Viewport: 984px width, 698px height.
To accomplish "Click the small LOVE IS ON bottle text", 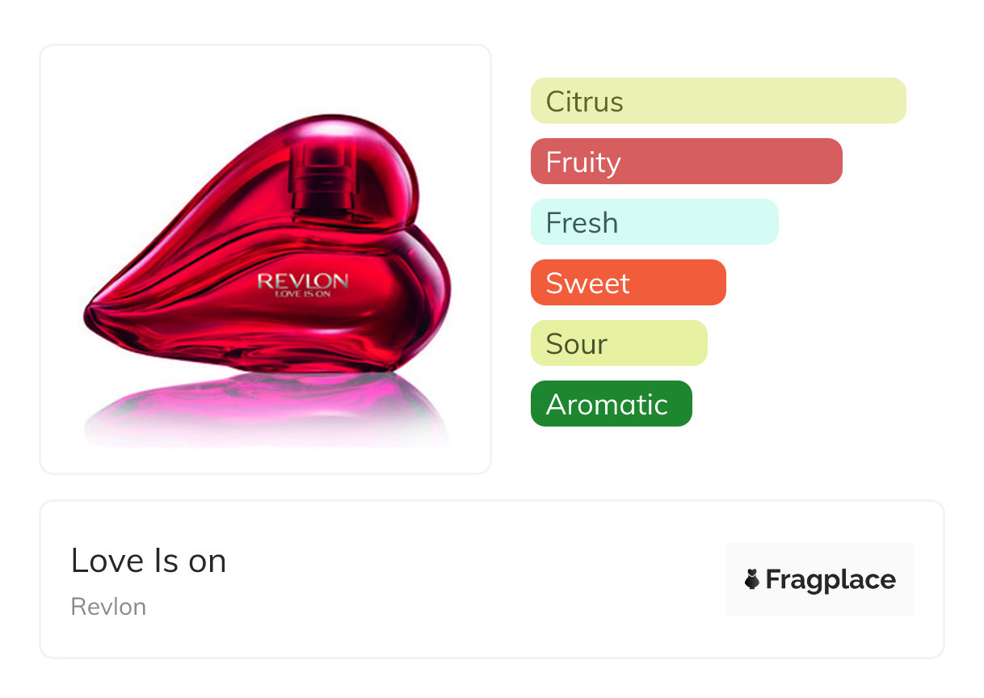I will tap(303, 294).
